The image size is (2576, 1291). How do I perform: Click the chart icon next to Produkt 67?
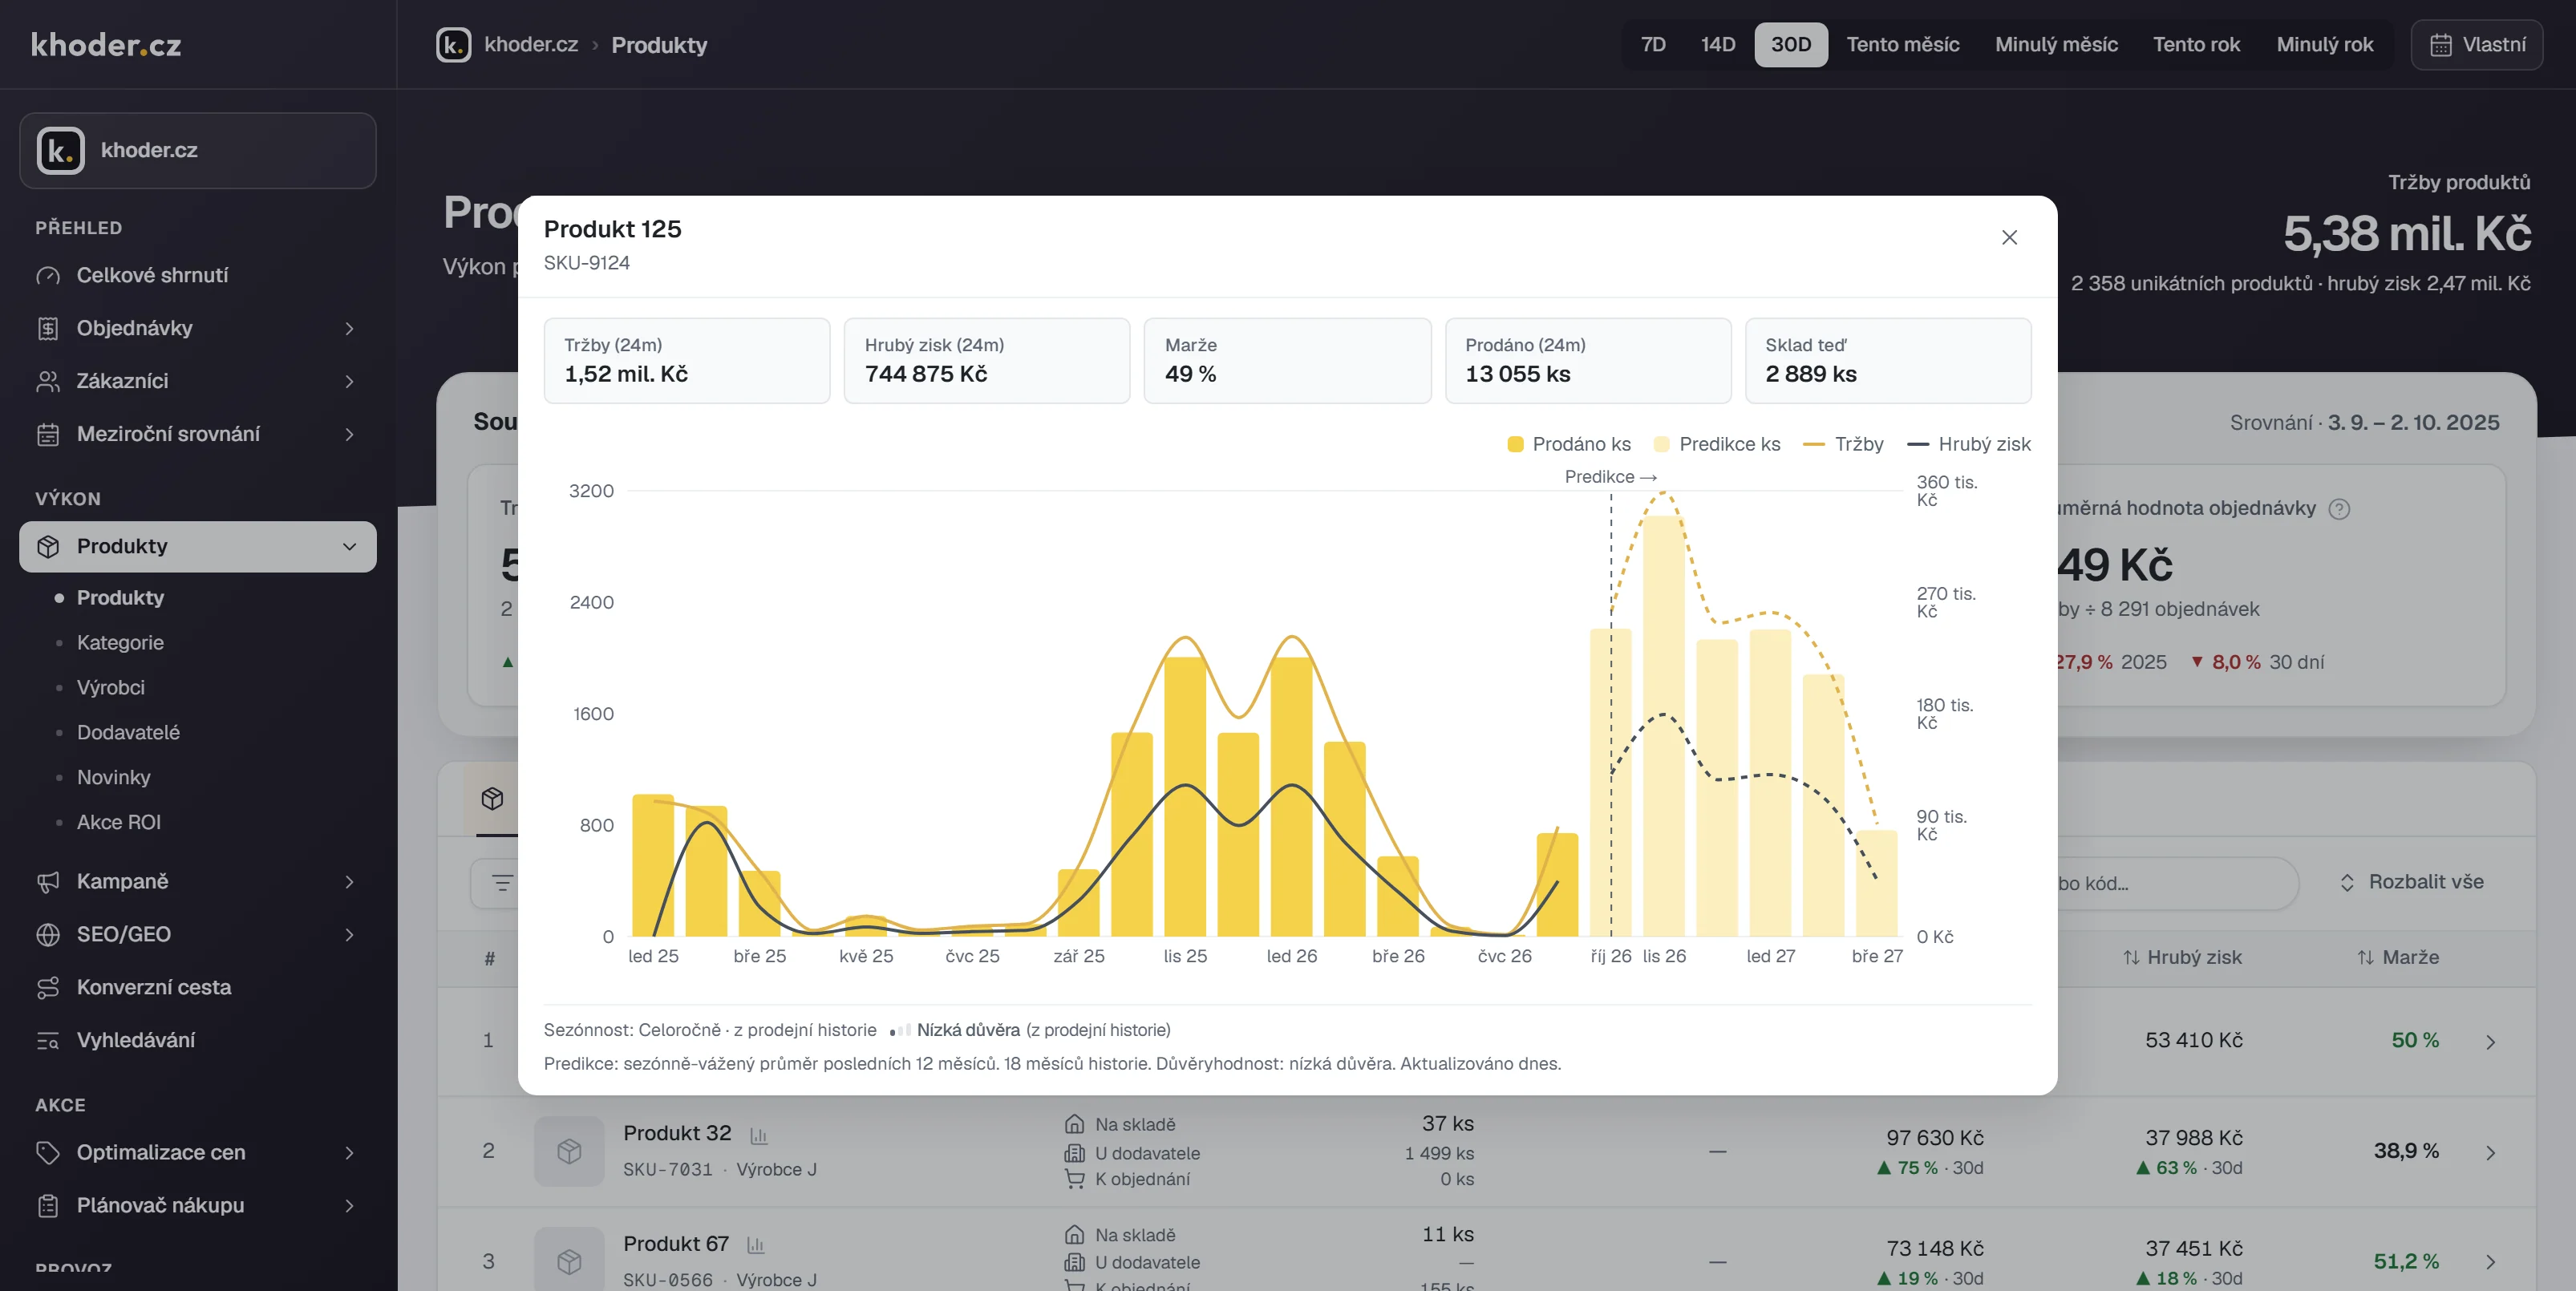756,1245
